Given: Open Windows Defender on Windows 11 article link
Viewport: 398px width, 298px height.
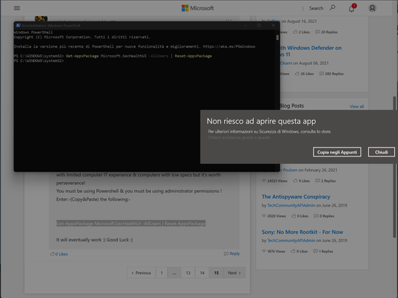Looking at the screenshot, I should point(311,51).
